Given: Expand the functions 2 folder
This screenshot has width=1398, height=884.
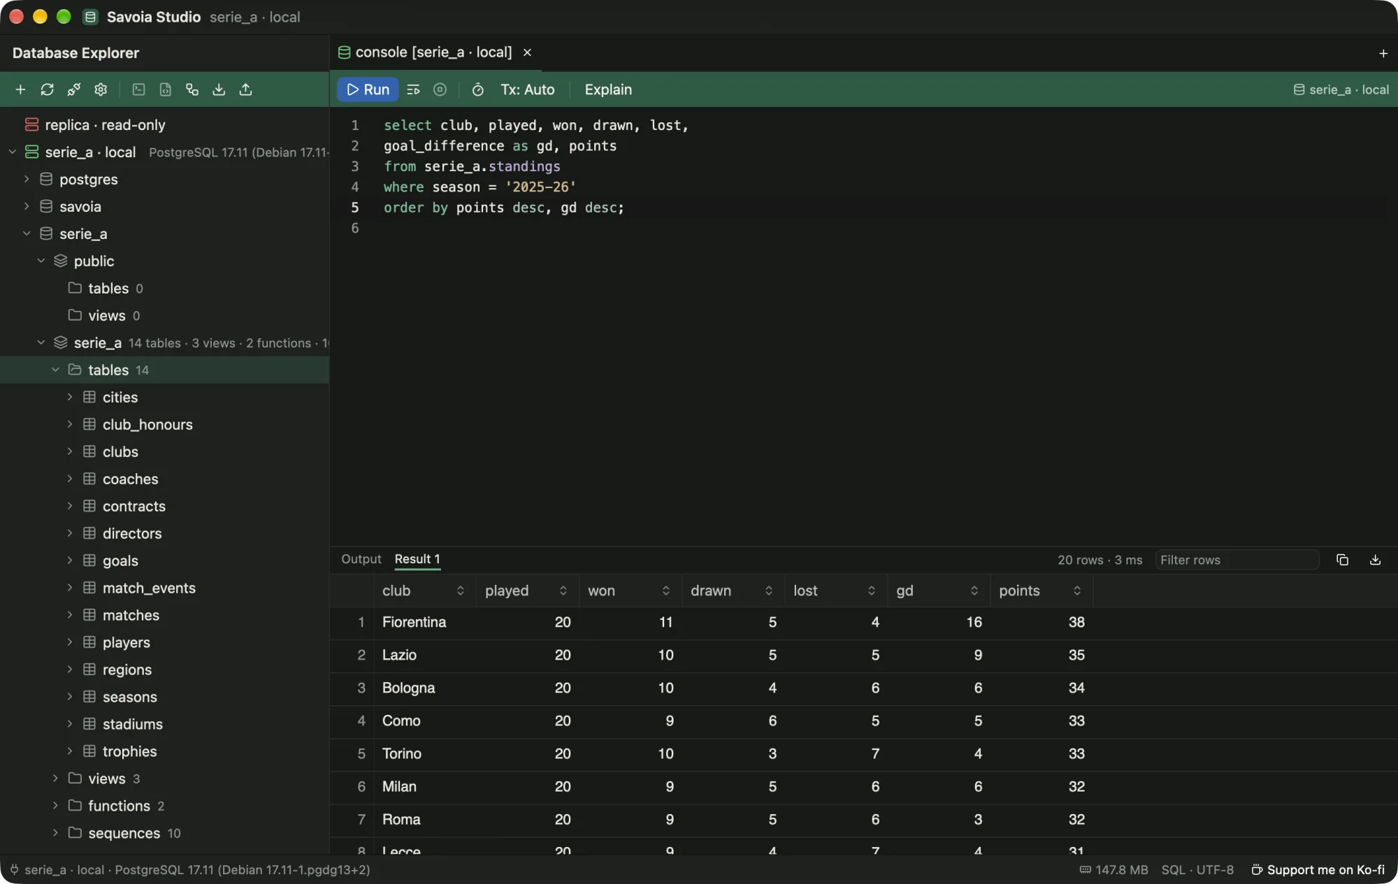Looking at the screenshot, I should click(55, 806).
